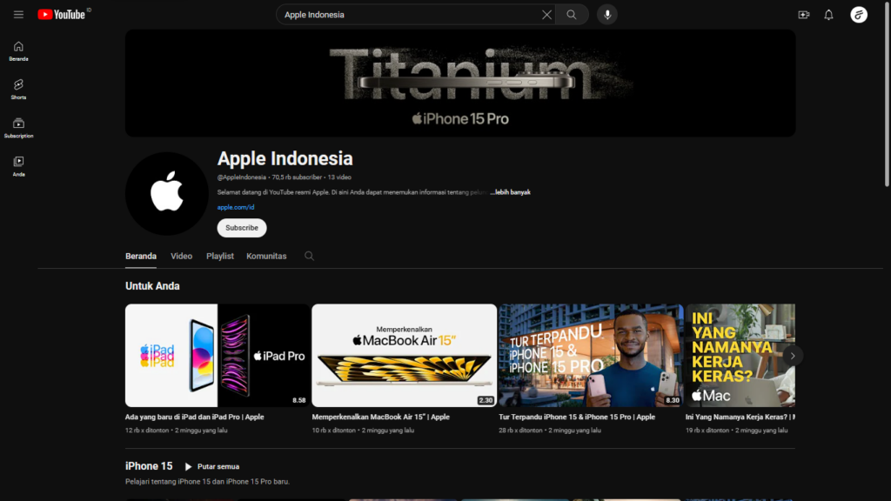Click Pelajari tentang iPhone 15 description

pyautogui.click(x=207, y=482)
